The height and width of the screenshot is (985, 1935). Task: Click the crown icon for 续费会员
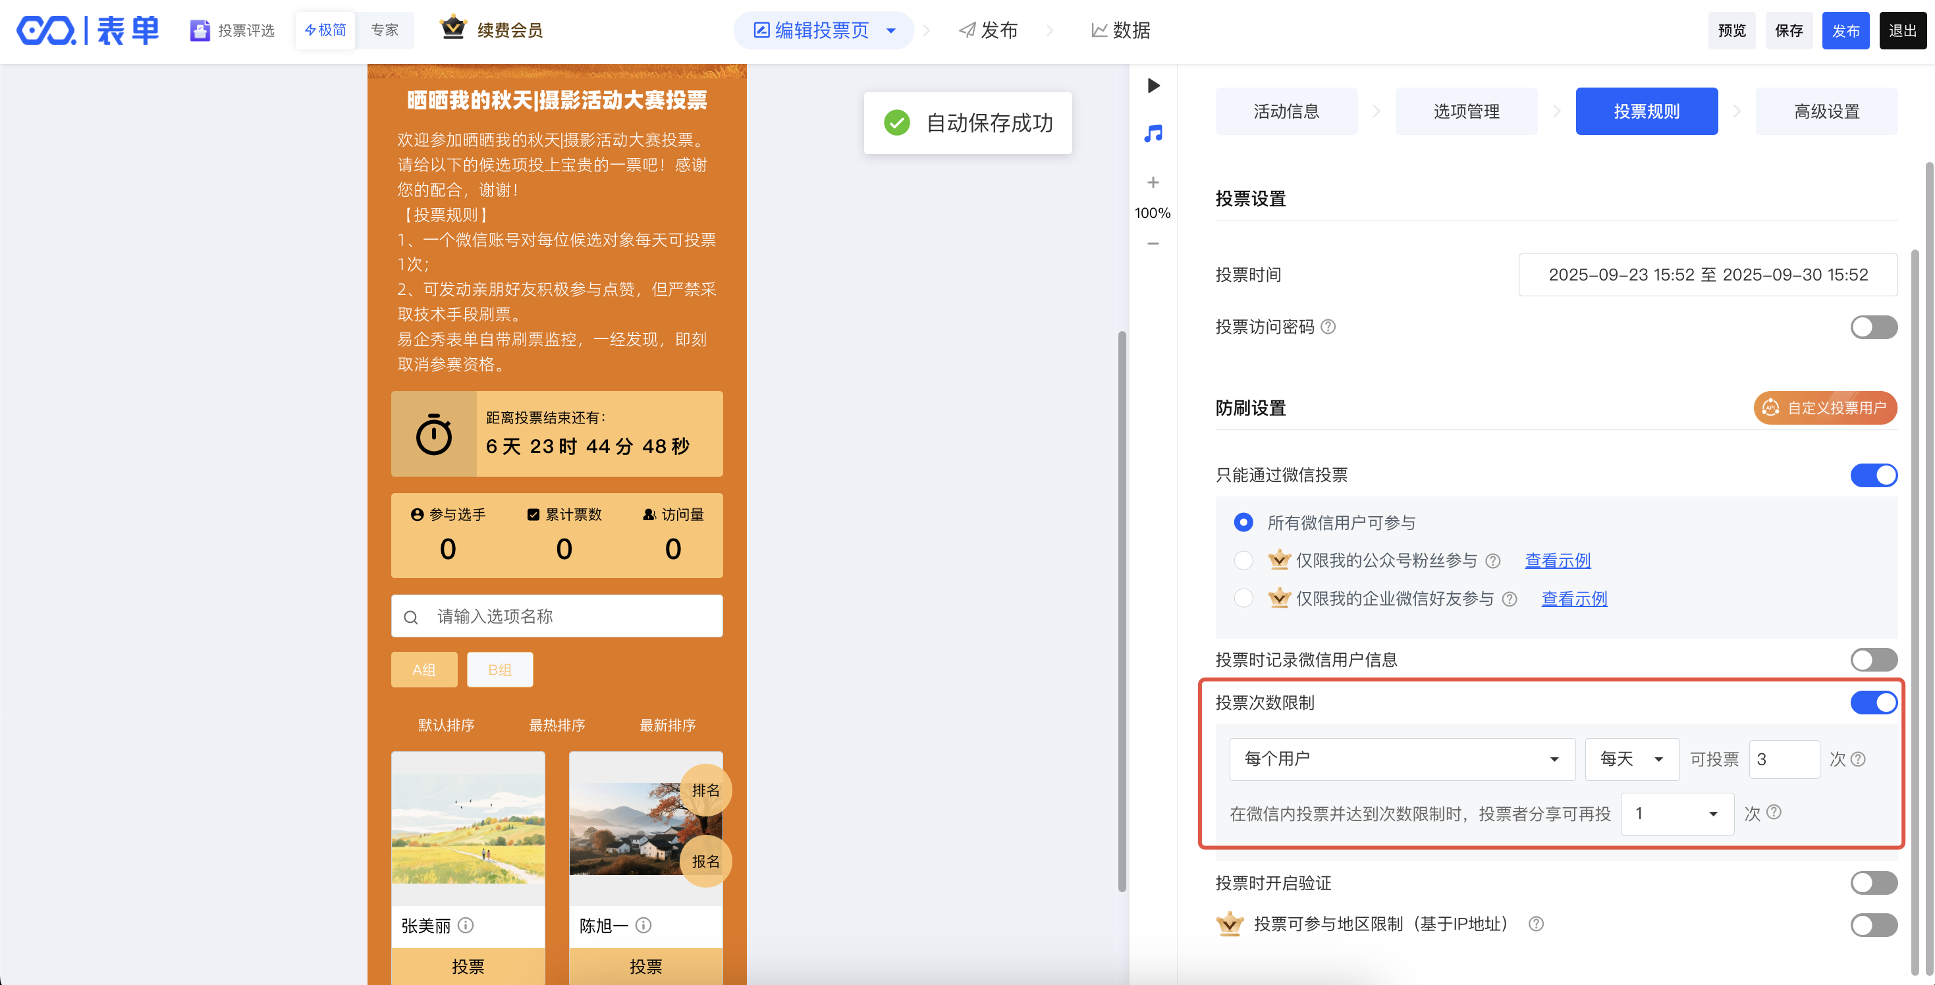tap(453, 28)
